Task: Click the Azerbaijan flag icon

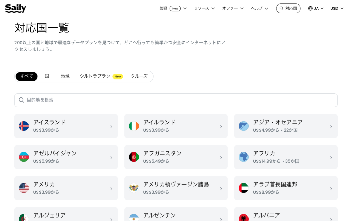Action: click(24, 157)
